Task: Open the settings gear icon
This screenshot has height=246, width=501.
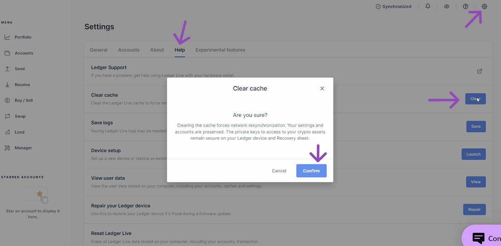Action: (x=485, y=6)
